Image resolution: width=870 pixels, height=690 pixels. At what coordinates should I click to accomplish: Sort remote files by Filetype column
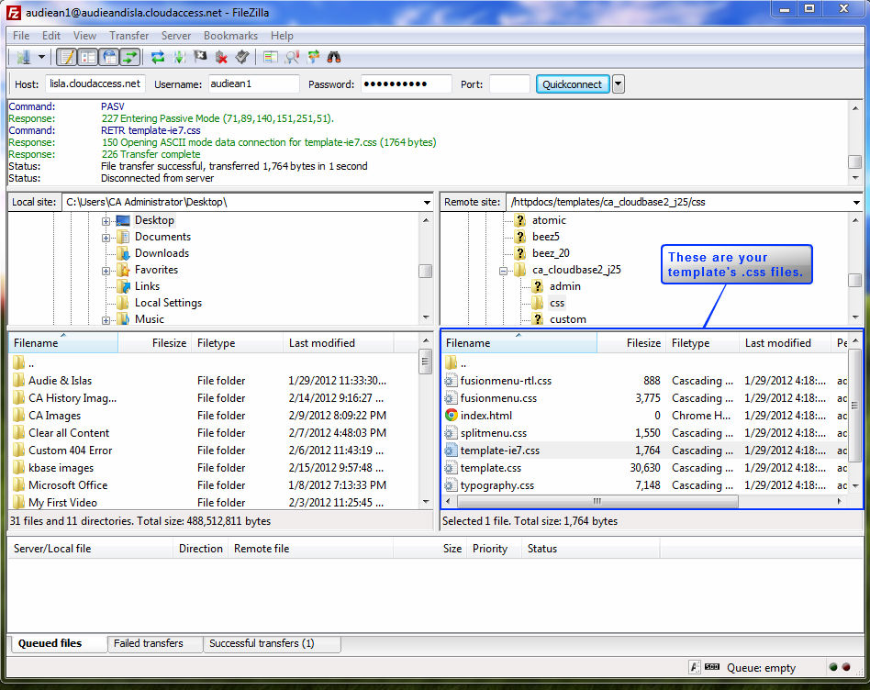702,343
